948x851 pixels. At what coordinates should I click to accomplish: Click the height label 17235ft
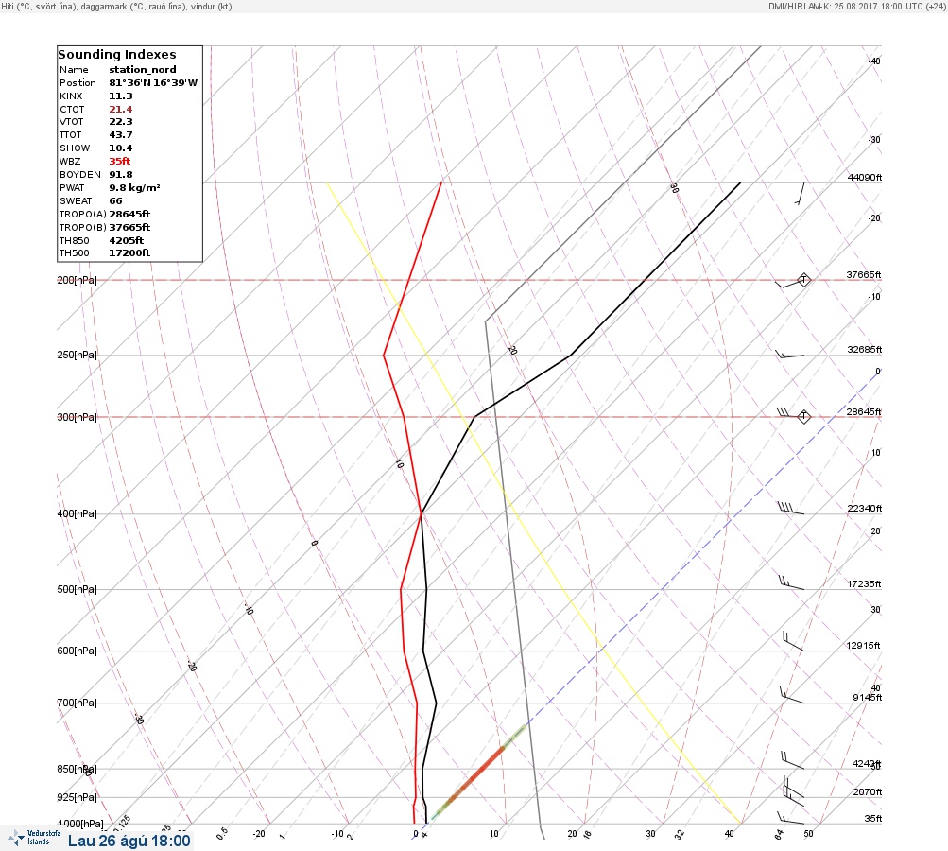click(x=864, y=583)
